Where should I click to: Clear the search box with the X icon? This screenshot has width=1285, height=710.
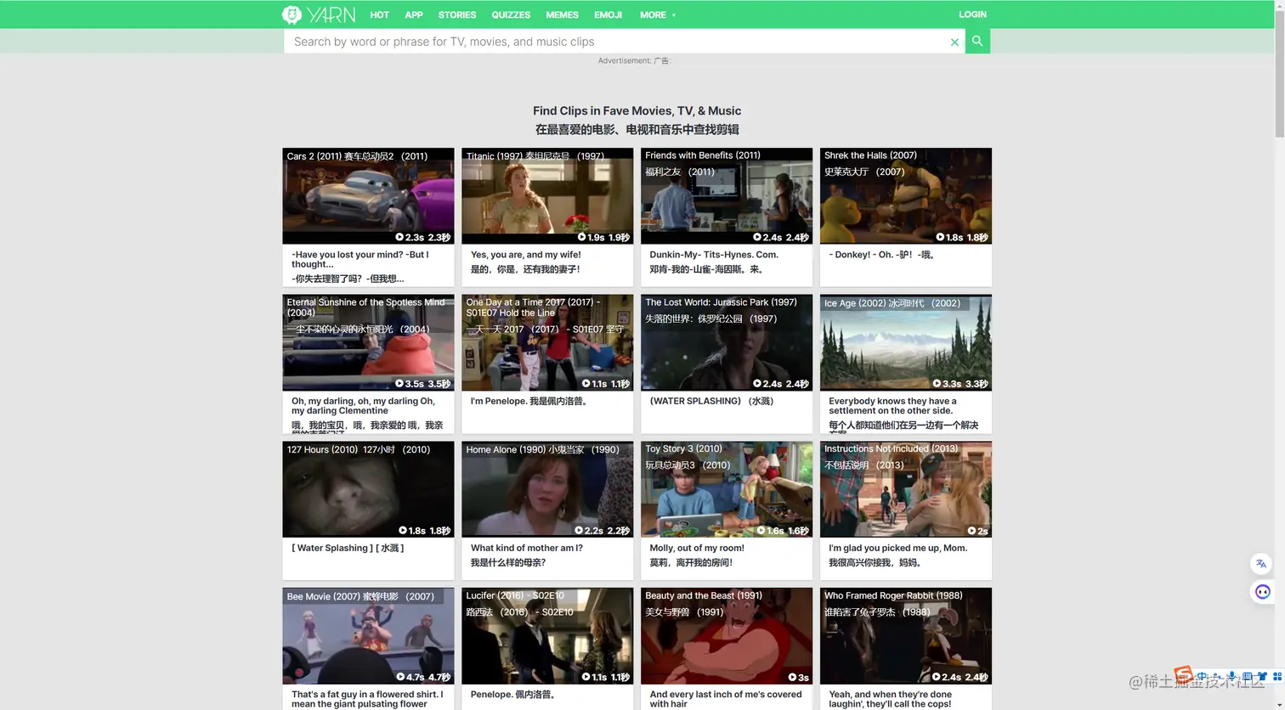(954, 42)
